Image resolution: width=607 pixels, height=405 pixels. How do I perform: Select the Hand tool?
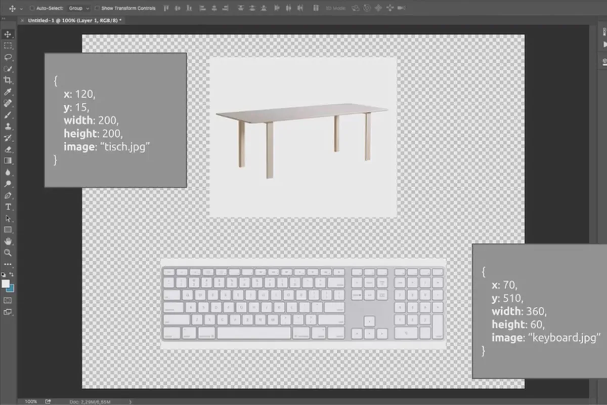click(8, 241)
